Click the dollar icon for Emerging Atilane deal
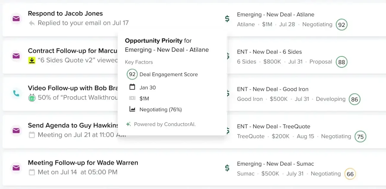Screen dimensions: 386x189 point(227,19)
